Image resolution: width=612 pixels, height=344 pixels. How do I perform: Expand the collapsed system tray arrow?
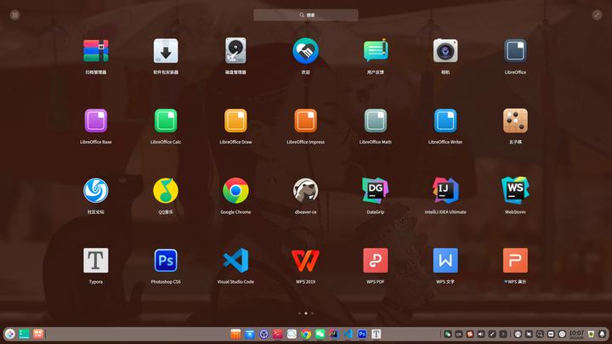click(503, 335)
